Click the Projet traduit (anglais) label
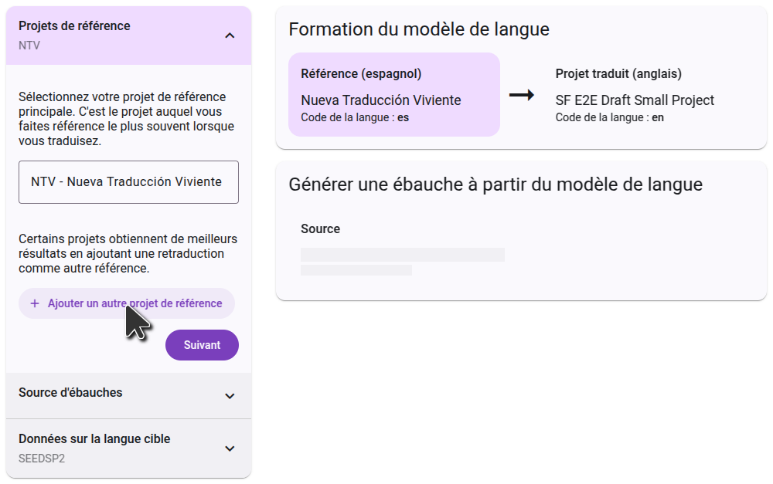The height and width of the screenshot is (484, 773). coord(618,74)
